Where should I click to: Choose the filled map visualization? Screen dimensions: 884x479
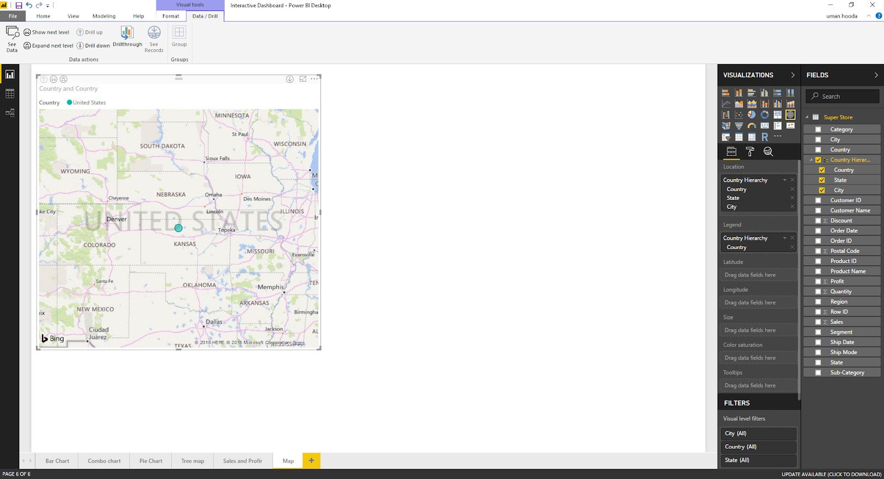pos(726,126)
